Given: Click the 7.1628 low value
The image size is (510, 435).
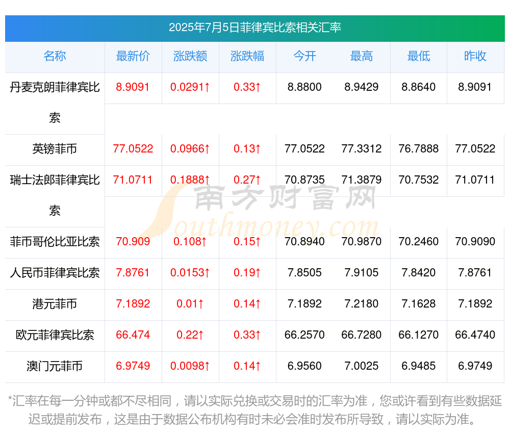Looking at the screenshot, I should pyautogui.click(x=419, y=303).
